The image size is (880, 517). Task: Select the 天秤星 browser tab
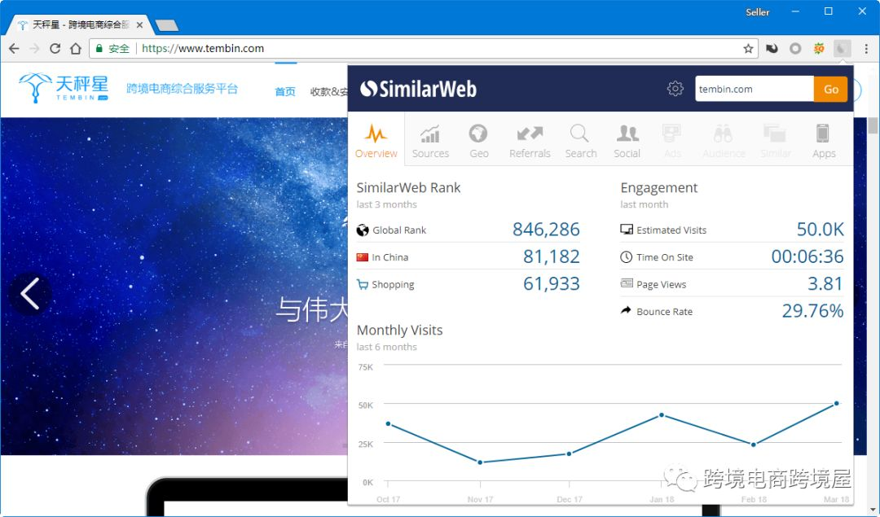coord(80,24)
